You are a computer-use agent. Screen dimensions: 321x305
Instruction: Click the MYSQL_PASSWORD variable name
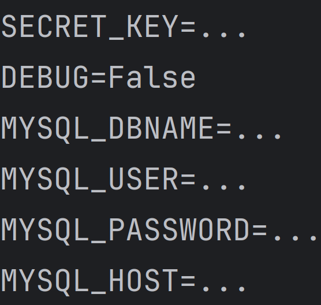(125, 231)
